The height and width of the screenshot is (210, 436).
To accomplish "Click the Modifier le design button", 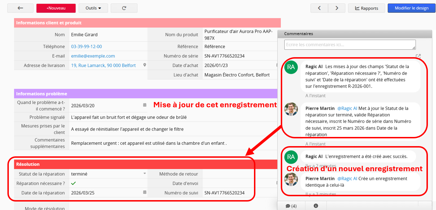I will (411, 8).
